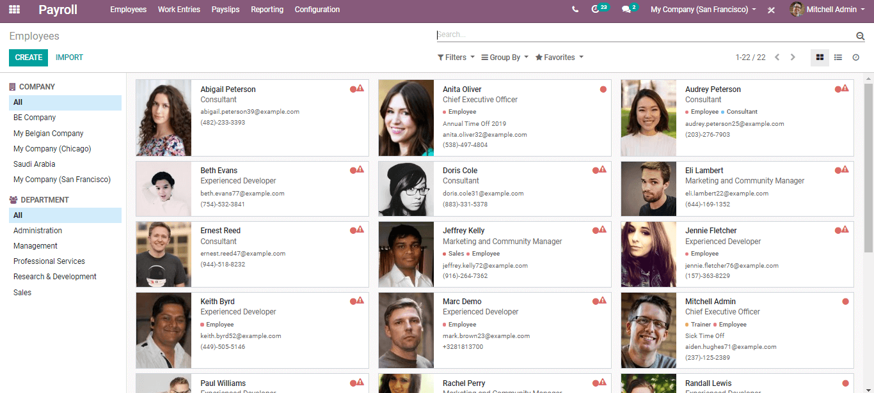Open the apps grid menu icon
This screenshot has height=393, width=874.
(14, 10)
